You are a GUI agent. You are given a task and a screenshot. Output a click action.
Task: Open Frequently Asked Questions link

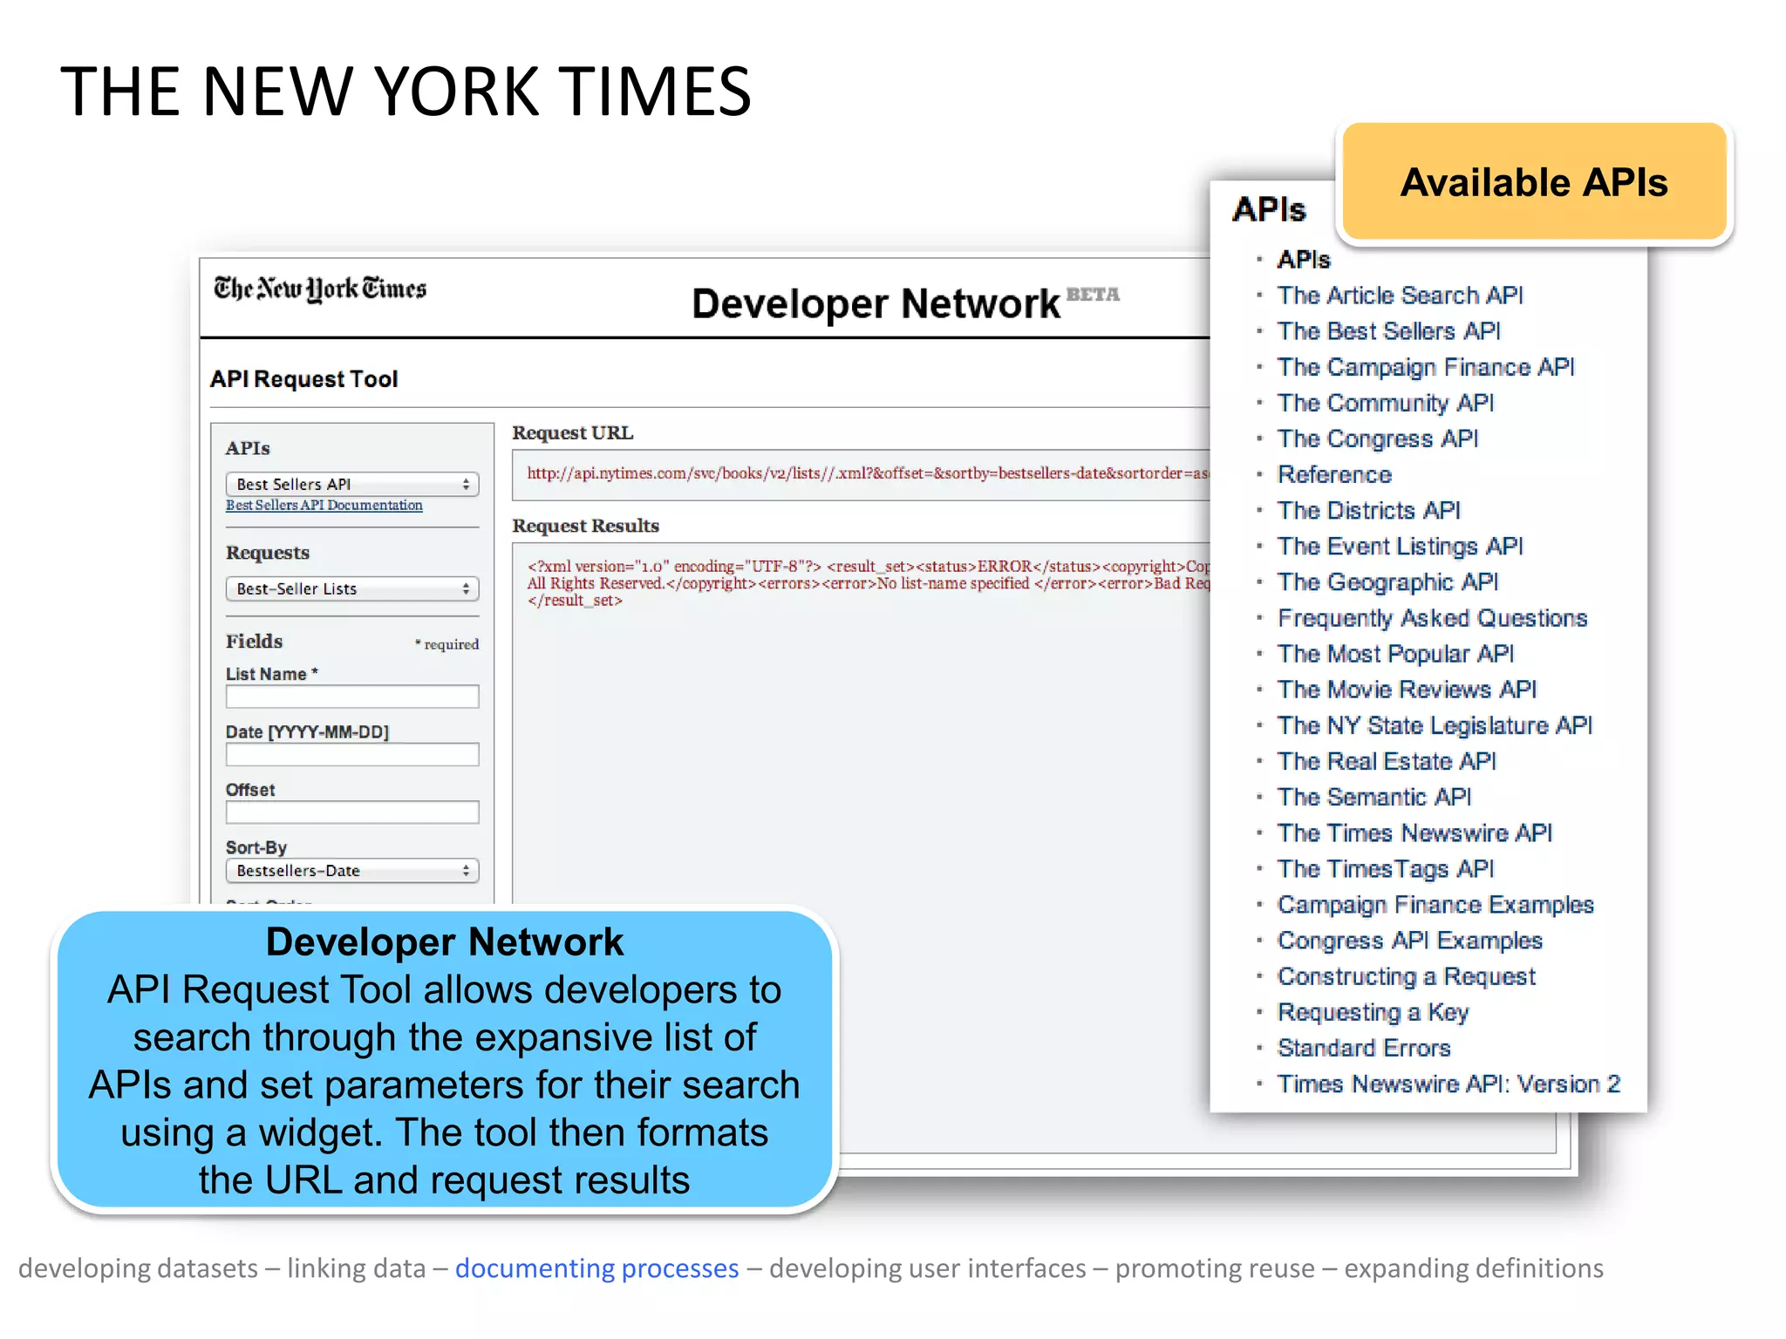(1432, 618)
